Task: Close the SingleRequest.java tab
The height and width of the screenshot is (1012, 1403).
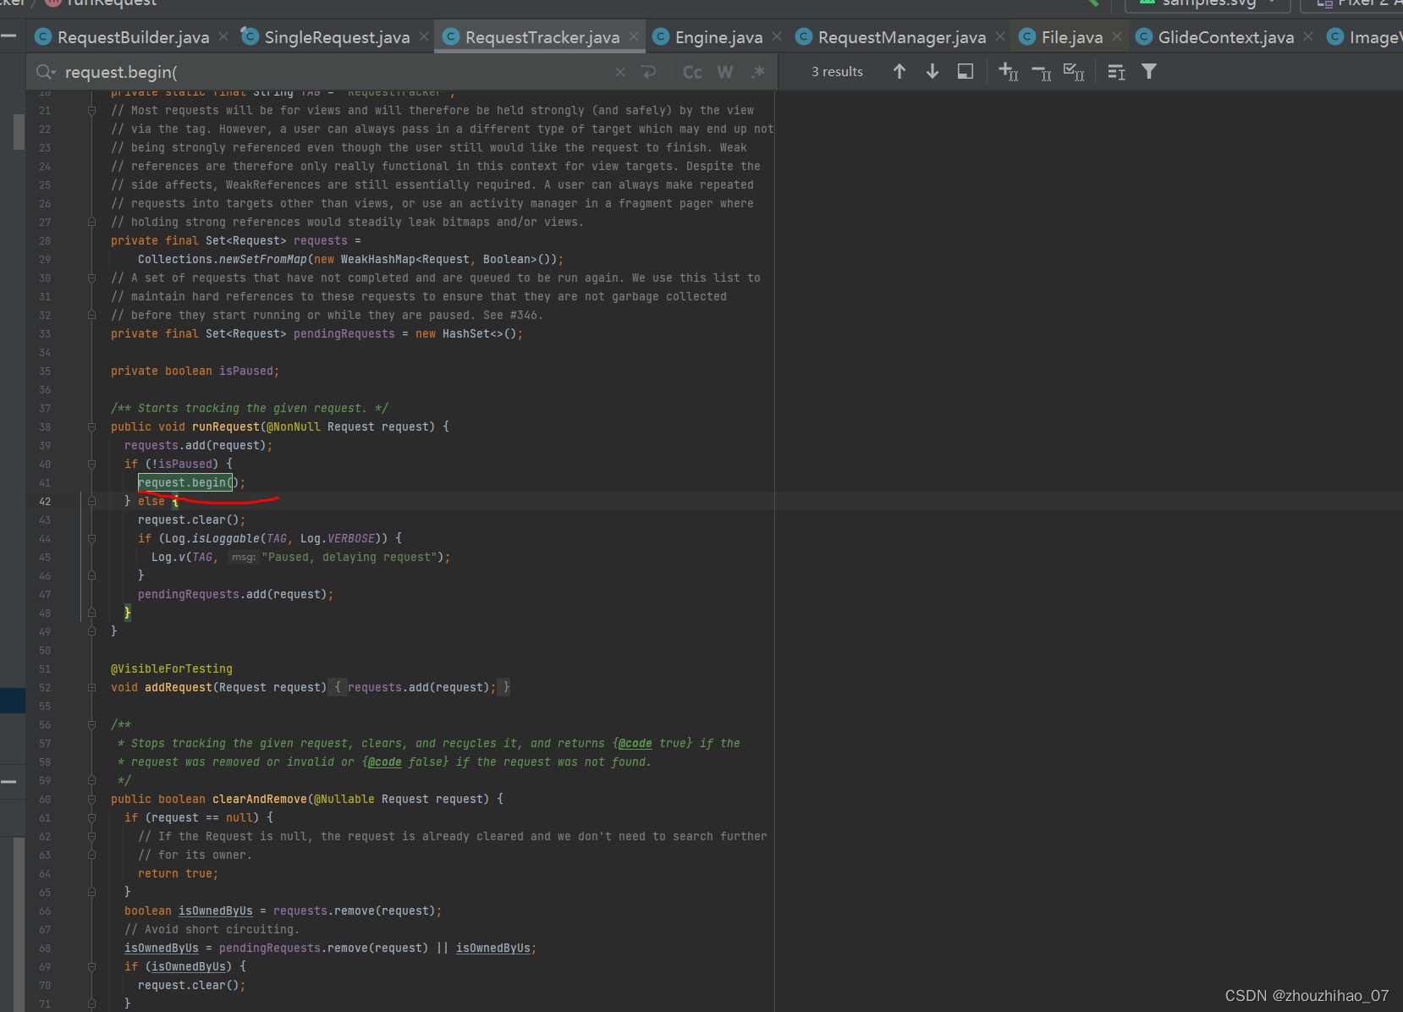Action: pos(424,36)
